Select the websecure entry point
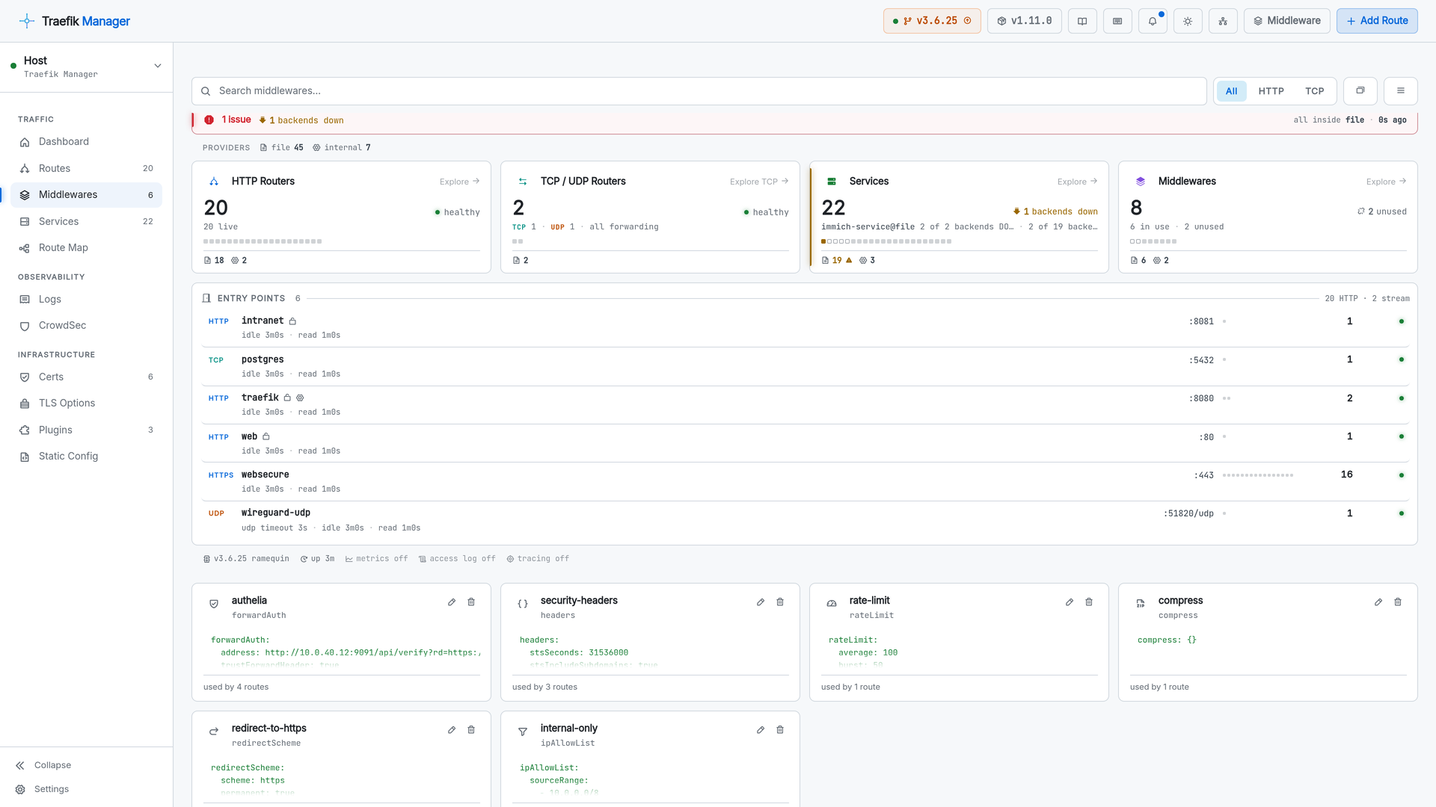The width and height of the screenshot is (1436, 807). click(x=805, y=482)
